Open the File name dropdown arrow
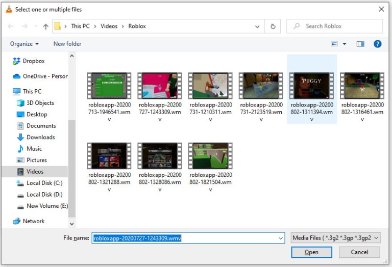 coord(281,238)
